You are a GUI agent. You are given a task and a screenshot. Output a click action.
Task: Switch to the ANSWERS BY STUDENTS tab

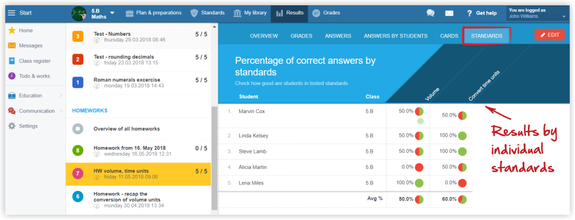(396, 36)
